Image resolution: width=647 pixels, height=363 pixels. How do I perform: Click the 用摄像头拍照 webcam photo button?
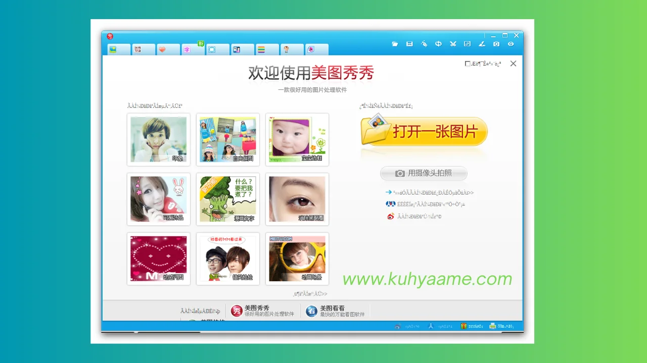pos(424,173)
